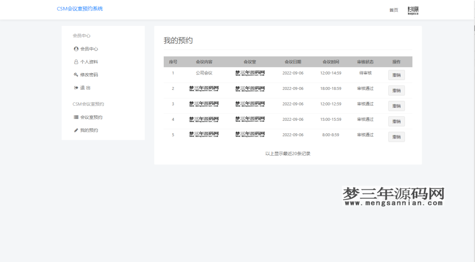Image resolution: width=475 pixels, height=262 pixels.
Task: Click 审核通过 status in row 2
Action: coord(366,88)
